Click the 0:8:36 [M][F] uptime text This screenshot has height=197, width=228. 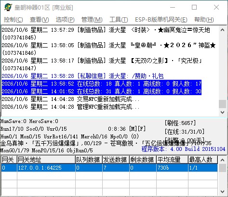click(x=127, y=129)
